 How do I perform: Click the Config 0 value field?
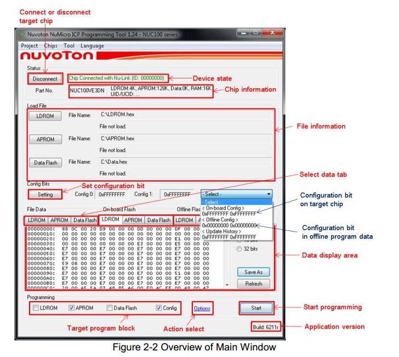point(112,195)
